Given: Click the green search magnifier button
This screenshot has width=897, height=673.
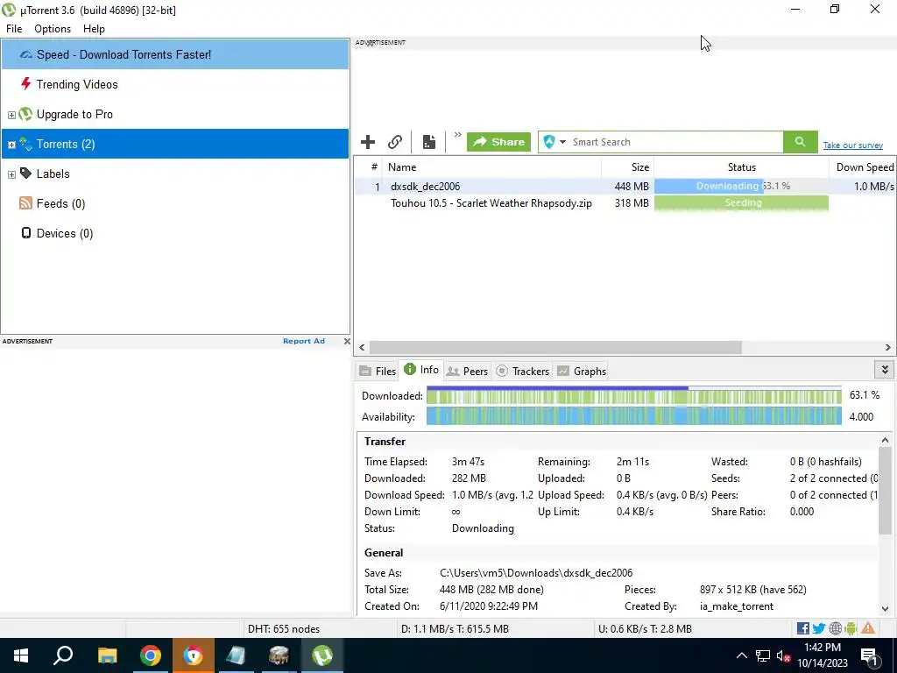Looking at the screenshot, I should tap(800, 142).
